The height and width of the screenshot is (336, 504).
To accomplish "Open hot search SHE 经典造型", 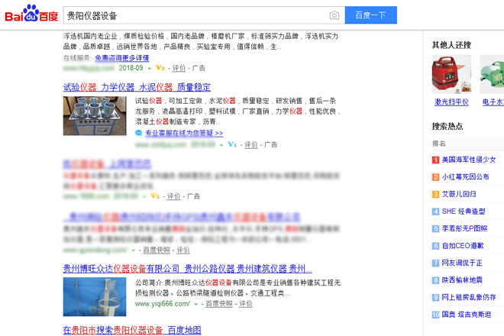I will click(x=464, y=212).
